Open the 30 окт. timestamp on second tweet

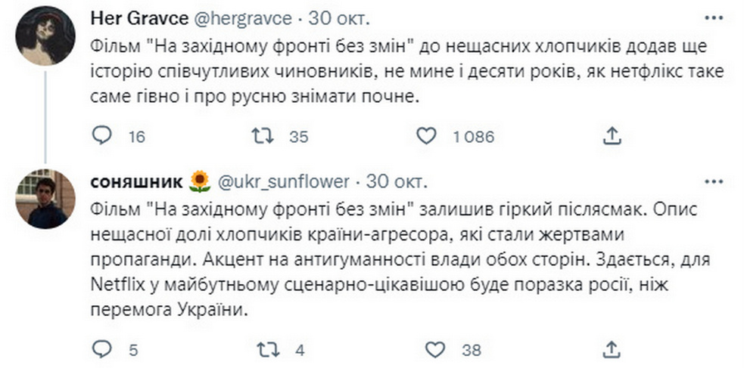tap(397, 182)
